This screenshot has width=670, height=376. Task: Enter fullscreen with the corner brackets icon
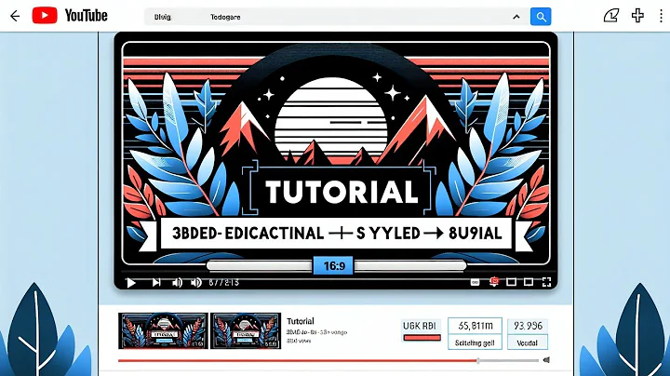click(x=546, y=282)
